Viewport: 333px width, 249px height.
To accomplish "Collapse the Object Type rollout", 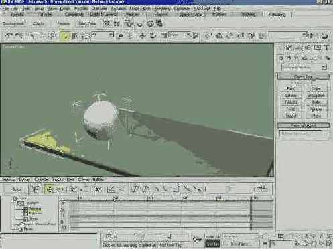I will pyautogui.click(x=304, y=76).
